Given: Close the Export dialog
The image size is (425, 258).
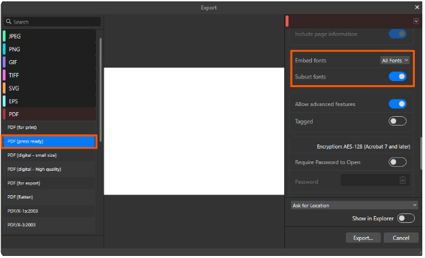Looking at the screenshot, I should [x=417, y=7].
